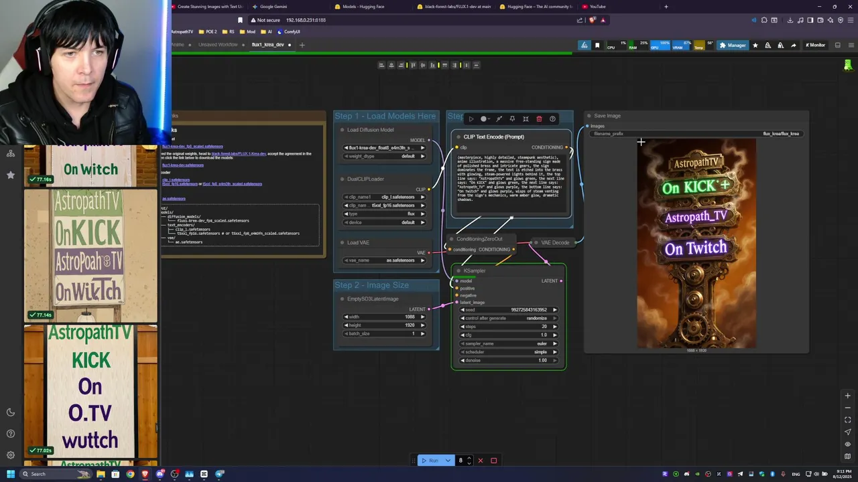The height and width of the screenshot is (482, 858).
Task: Clear queue with the red square icon
Action: [494, 461]
